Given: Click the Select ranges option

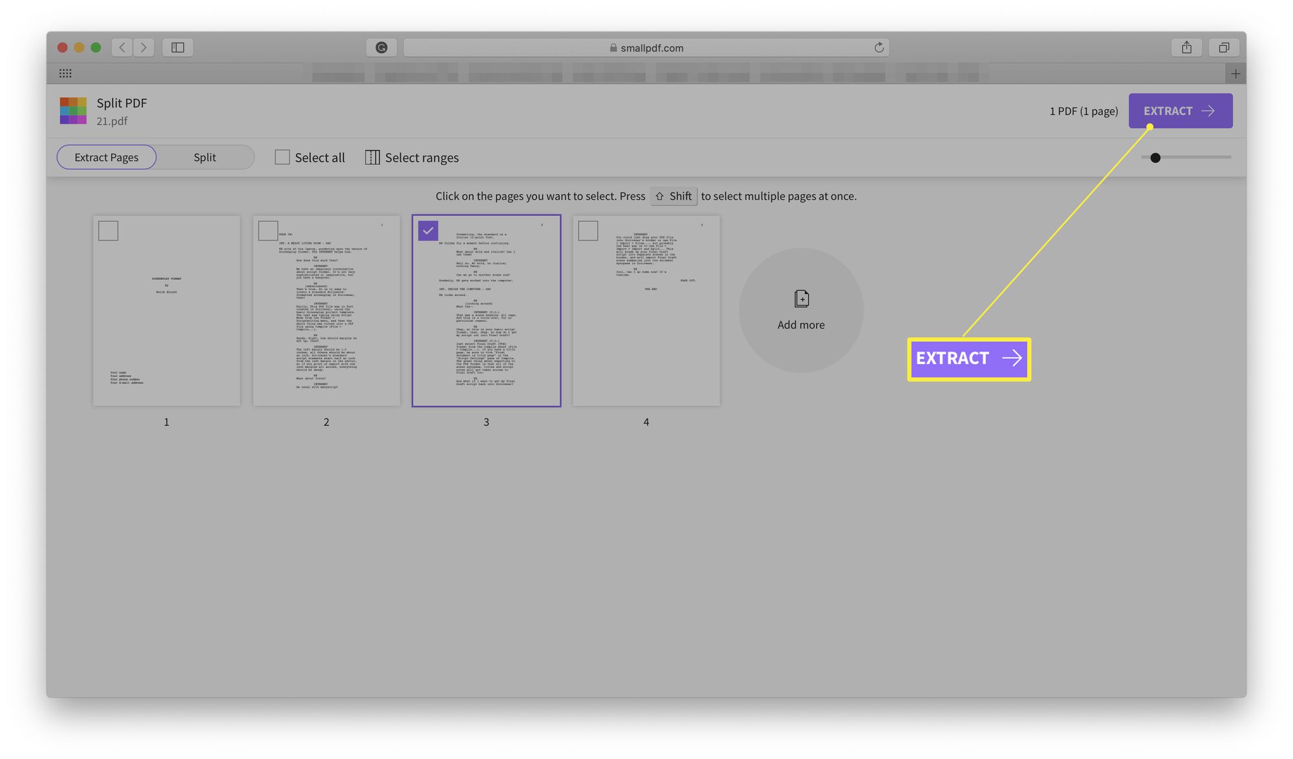Looking at the screenshot, I should pos(412,157).
